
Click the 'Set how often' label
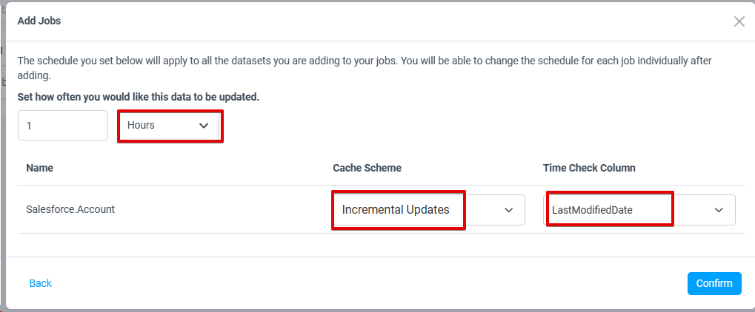[x=138, y=97]
